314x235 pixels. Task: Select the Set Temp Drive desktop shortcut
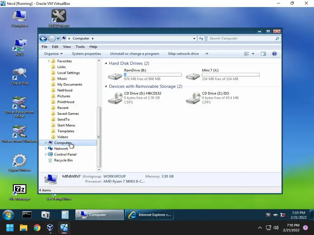coord(59,198)
